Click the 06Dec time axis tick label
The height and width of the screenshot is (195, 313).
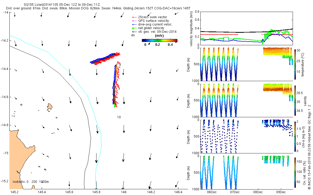tap(212, 192)
